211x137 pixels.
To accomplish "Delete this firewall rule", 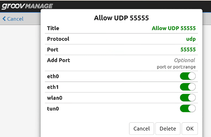I will coord(168,128).
